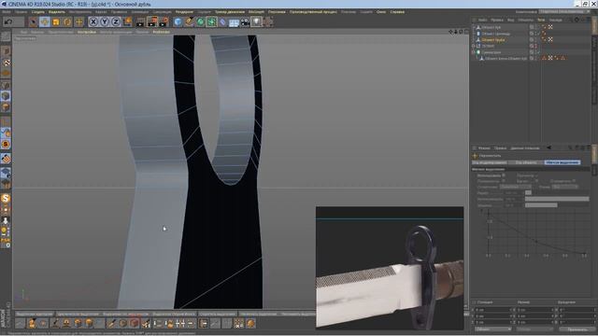Open the Рендеринг menu
Image resolution: width=598 pixels, height=336 pixels.
(184, 12)
